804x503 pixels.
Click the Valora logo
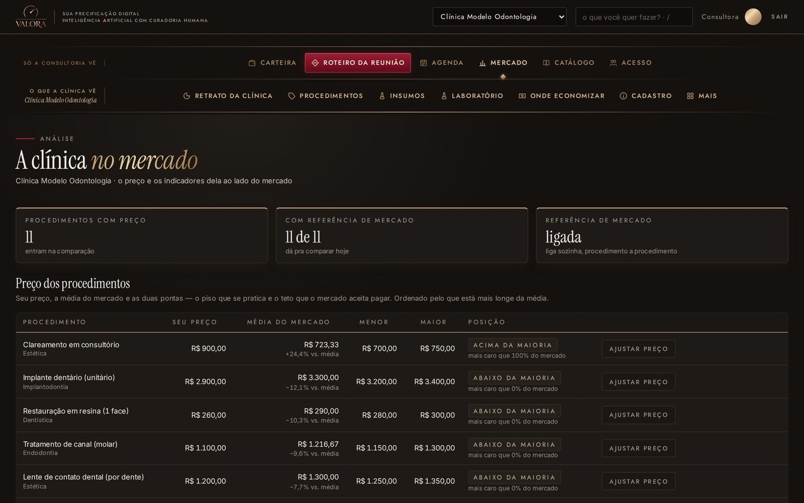pos(31,17)
